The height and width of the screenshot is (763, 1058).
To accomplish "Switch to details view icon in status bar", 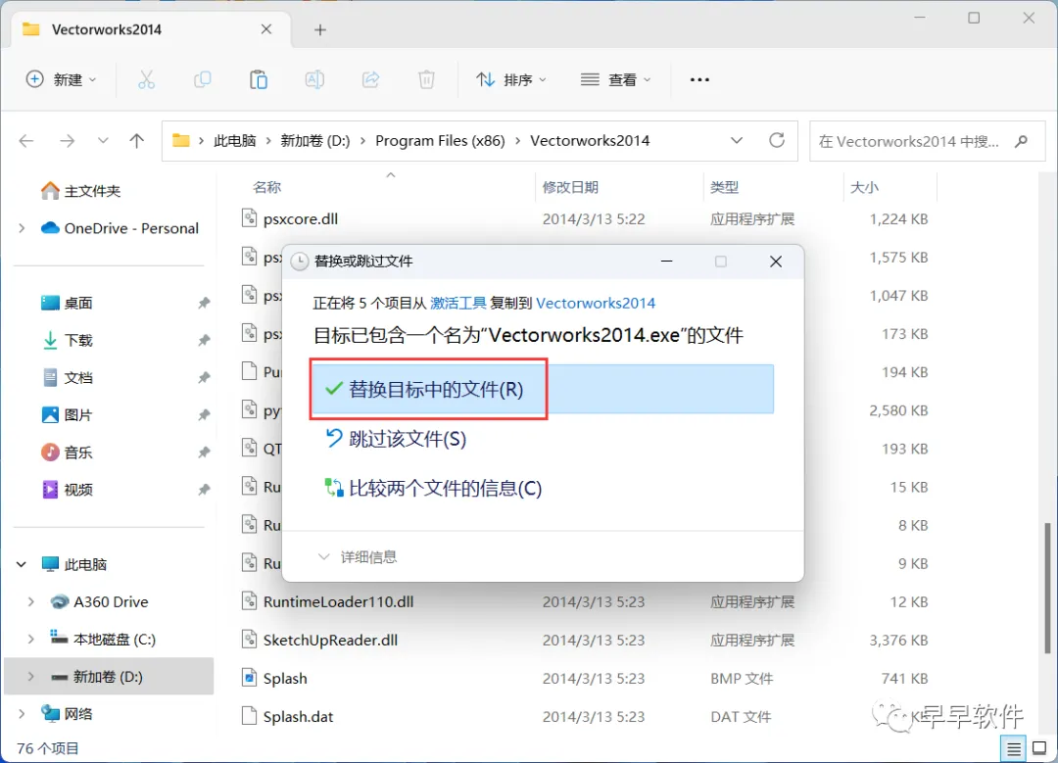I will pyautogui.click(x=1014, y=748).
